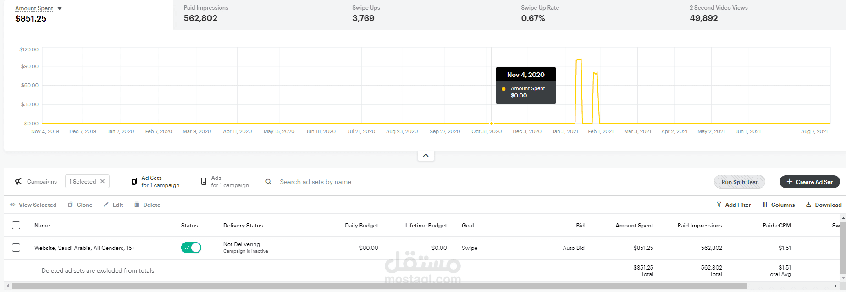The width and height of the screenshot is (846, 292).
Task: Toggle the ad set status switch off
Action: point(191,248)
